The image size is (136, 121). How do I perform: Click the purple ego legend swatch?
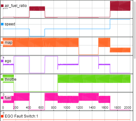pos(2,61)
